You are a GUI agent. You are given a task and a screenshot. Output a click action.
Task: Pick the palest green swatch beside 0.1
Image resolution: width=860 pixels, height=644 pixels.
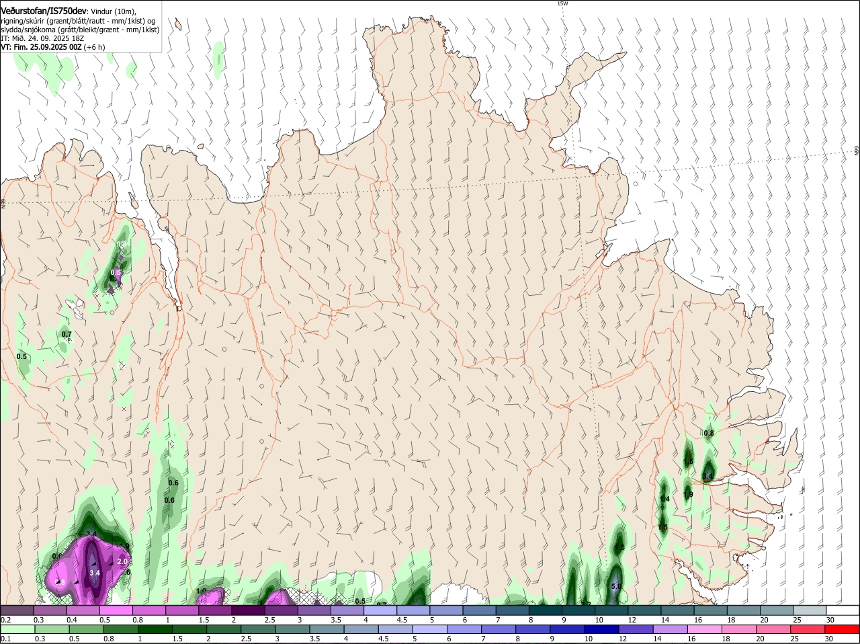(17, 629)
